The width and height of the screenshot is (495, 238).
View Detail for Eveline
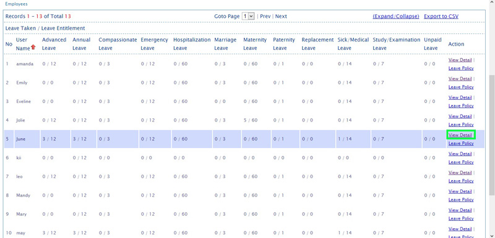coord(460,97)
